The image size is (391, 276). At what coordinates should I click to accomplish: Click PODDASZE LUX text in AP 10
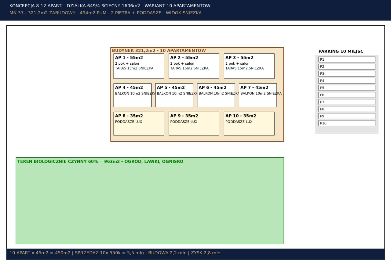point(239,122)
